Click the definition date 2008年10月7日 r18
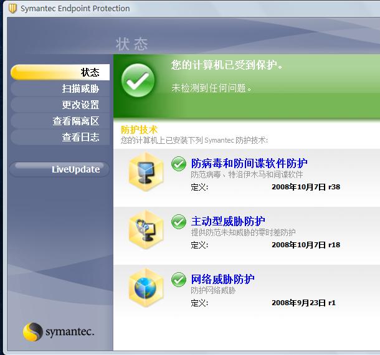 tap(306, 245)
